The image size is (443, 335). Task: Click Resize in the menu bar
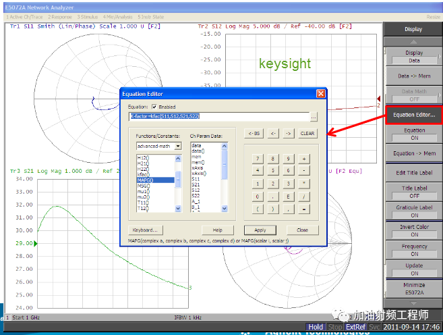[x=434, y=17]
